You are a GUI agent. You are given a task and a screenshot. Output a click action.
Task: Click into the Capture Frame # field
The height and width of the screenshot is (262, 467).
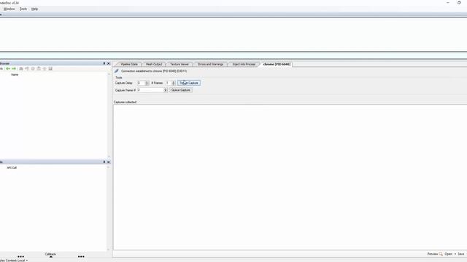[150, 90]
